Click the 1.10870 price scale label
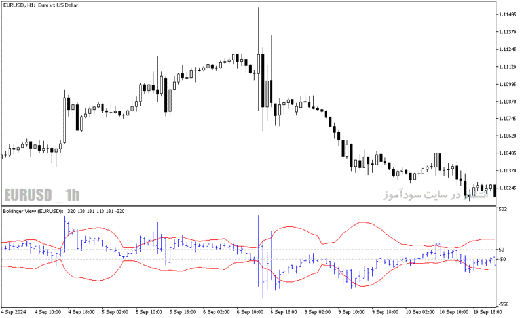The image size is (524, 318). [x=507, y=102]
